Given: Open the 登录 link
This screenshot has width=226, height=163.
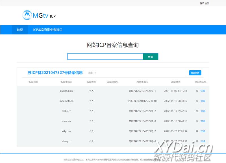Looking at the screenshot, I should pyautogui.click(x=202, y=3).
